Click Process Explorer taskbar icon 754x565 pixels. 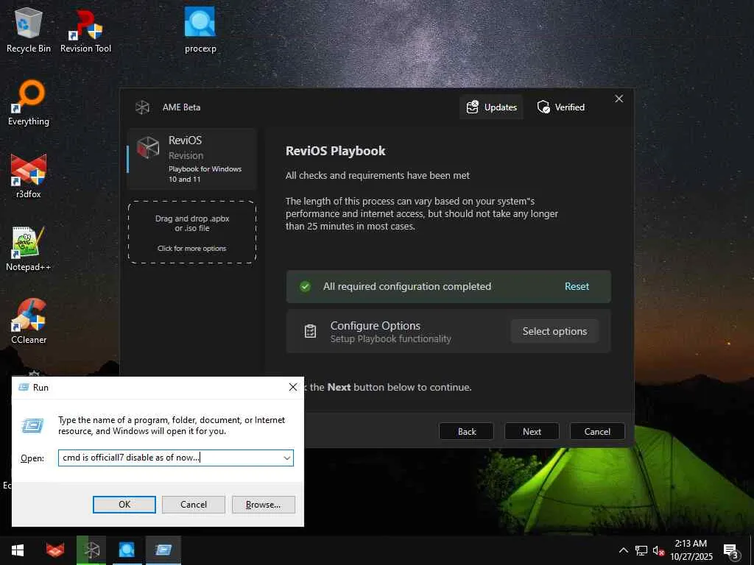coord(127,550)
